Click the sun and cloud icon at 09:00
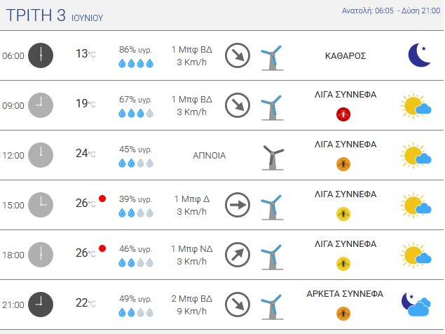 pyautogui.click(x=416, y=105)
